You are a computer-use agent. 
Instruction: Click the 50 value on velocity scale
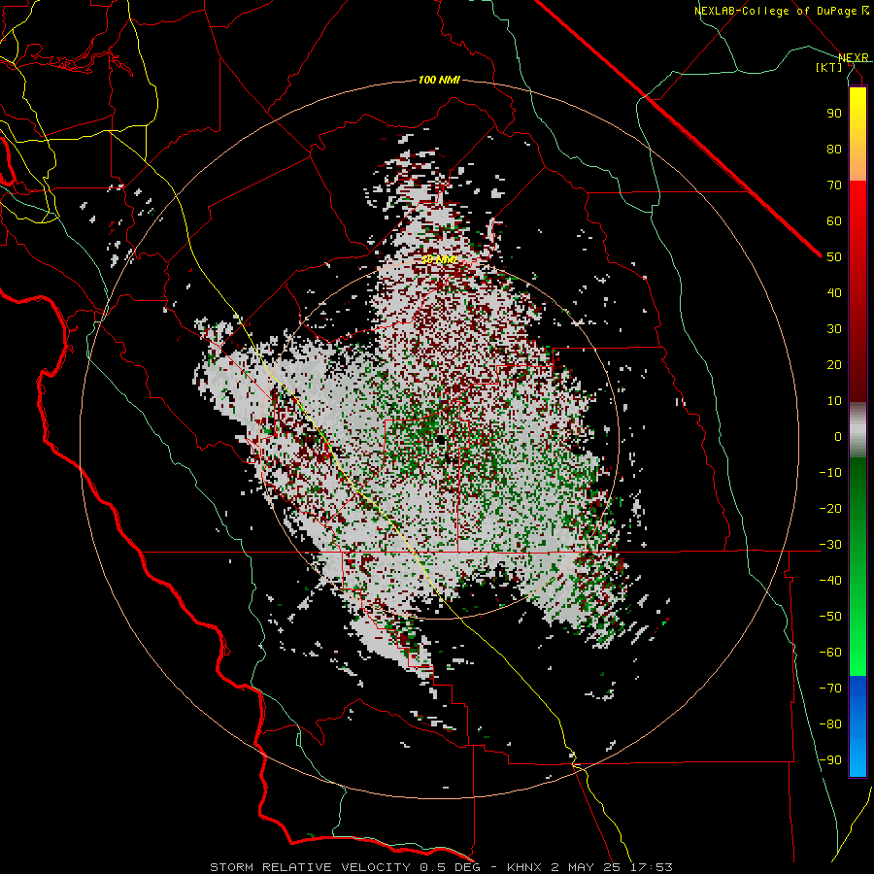[834, 257]
